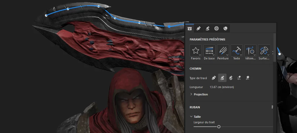Select the eraser-style path type
This screenshot has width=297, height=133.
239,78
